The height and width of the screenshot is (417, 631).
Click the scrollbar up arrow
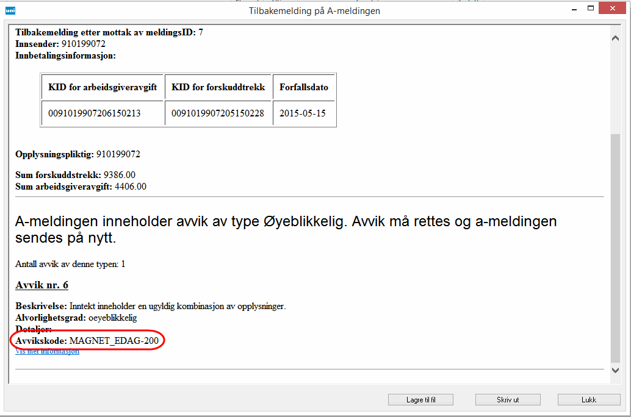click(x=615, y=38)
